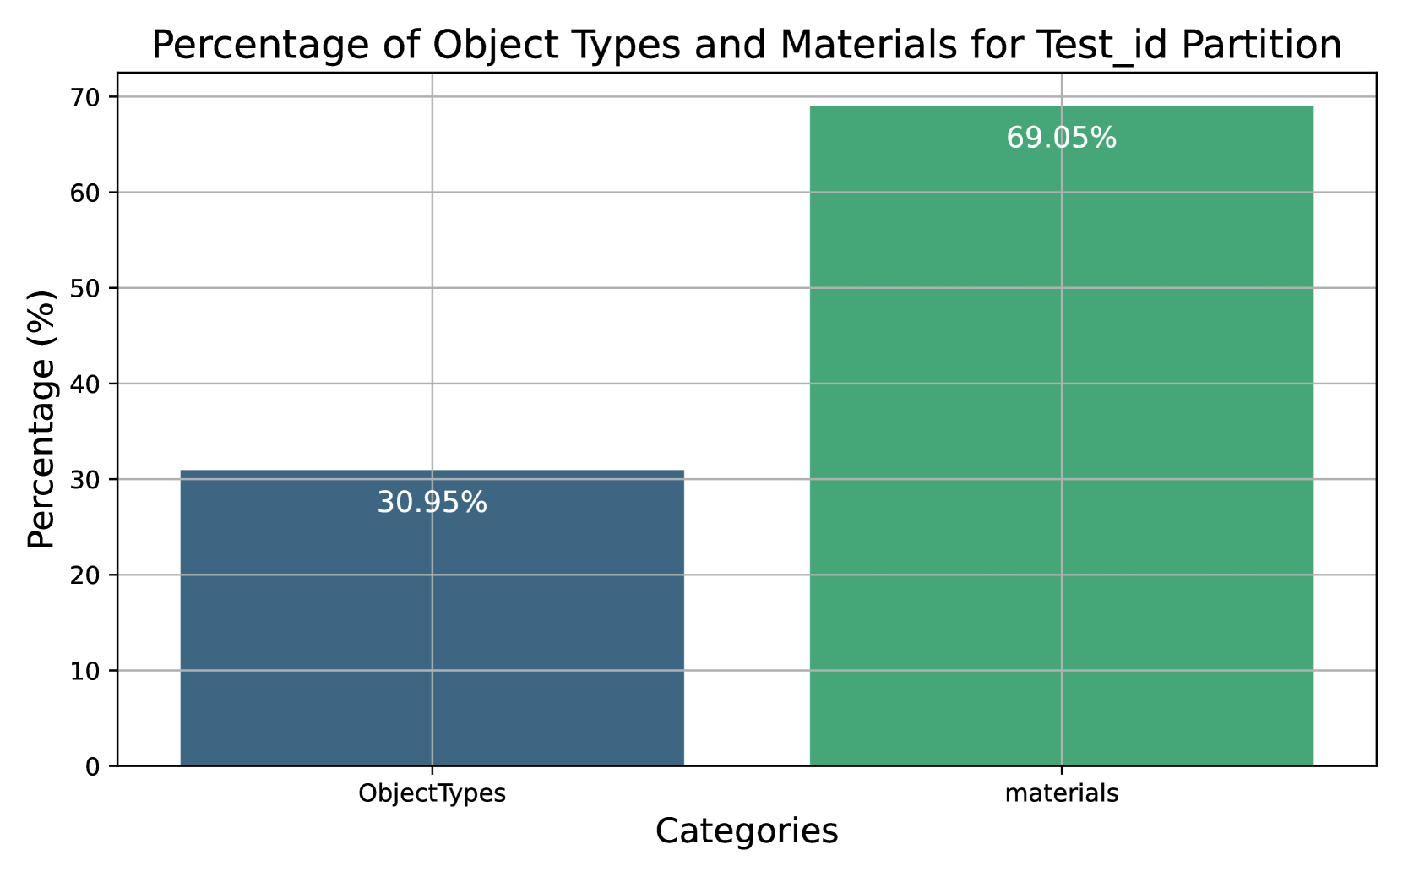This screenshot has height=877, width=1403.
Task: Click the 0 tick label on y-axis
Action: [92, 767]
